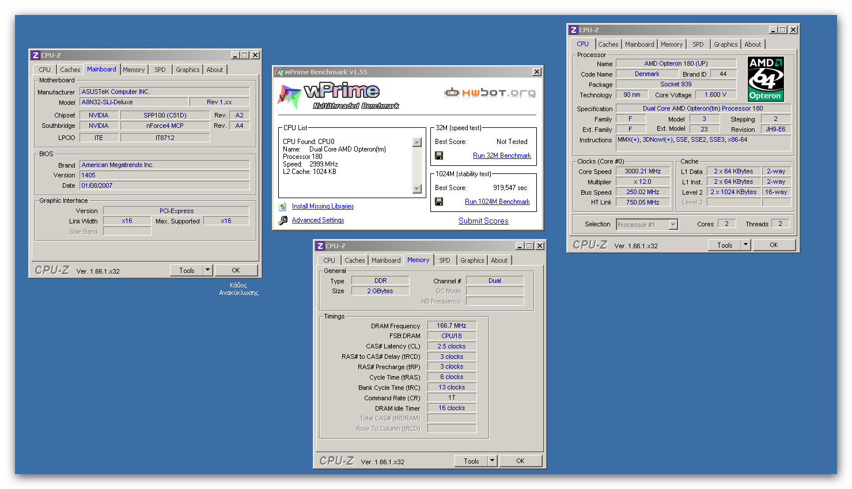This screenshot has height=489, width=852.
Task: Click the wPrime logo graphic
Action: click(339, 96)
